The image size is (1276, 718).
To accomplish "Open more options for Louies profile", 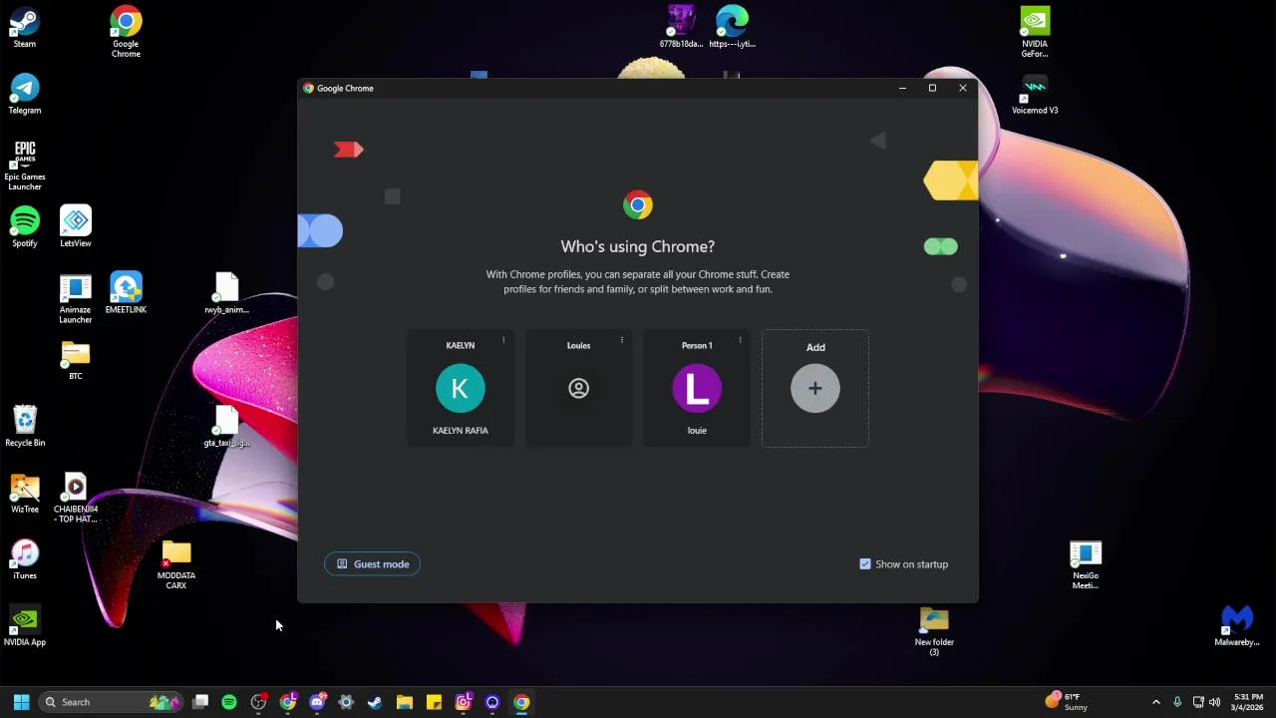I will click(x=622, y=341).
